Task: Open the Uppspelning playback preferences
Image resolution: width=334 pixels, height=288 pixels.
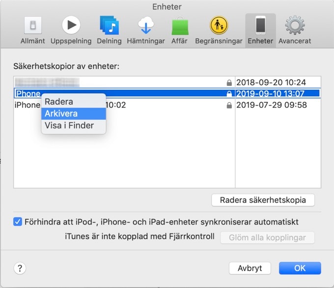Action: (x=71, y=30)
